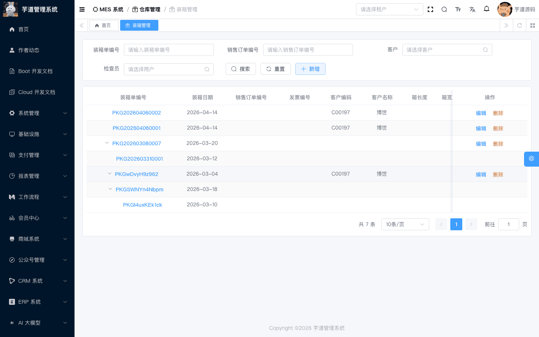539x337 pixels.
Task: Open the language switcher icon
Action: (472, 9)
